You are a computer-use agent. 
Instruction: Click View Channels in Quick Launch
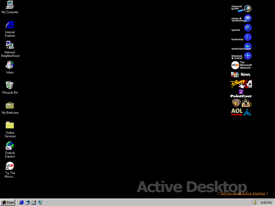40,203
